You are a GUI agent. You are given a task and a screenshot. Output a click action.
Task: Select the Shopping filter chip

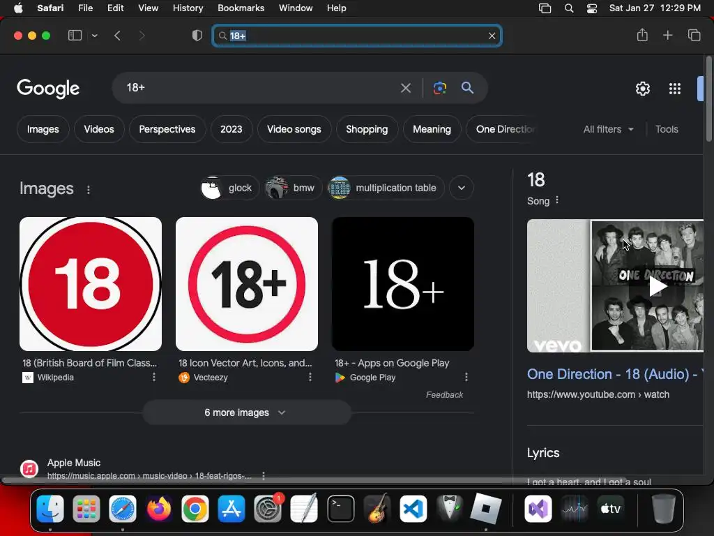pyautogui.click(x=367, y=129)
